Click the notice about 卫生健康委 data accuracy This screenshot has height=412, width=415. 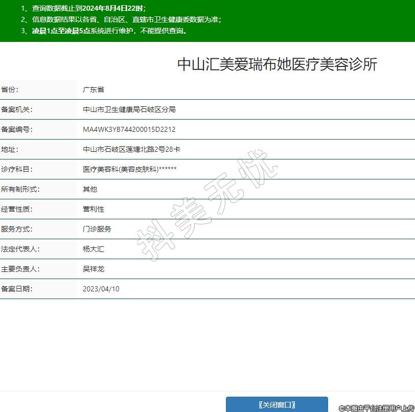(x=121, y=19)
